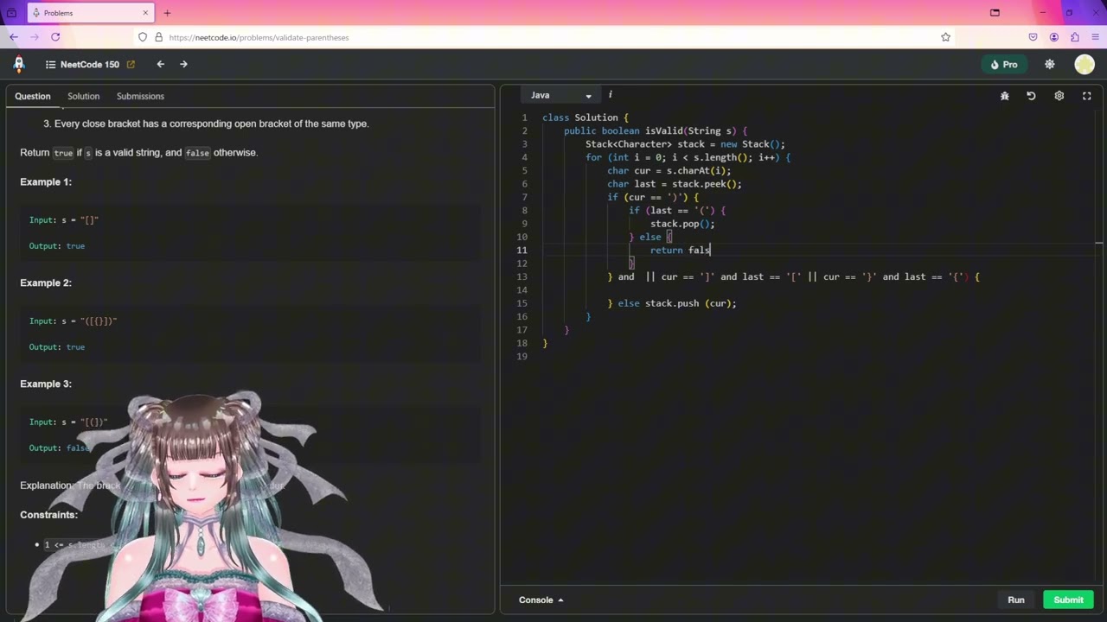The image size is (1107, 622).
Task: Click line 15 'else stack.push (cur);'
Action: (677, 303)
